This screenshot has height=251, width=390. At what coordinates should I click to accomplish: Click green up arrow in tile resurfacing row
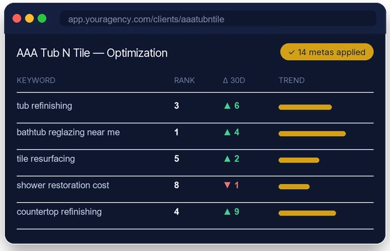point(227,159)
